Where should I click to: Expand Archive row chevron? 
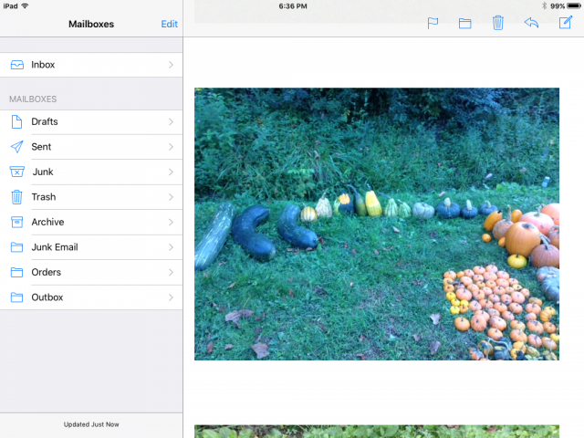point(171,222)
